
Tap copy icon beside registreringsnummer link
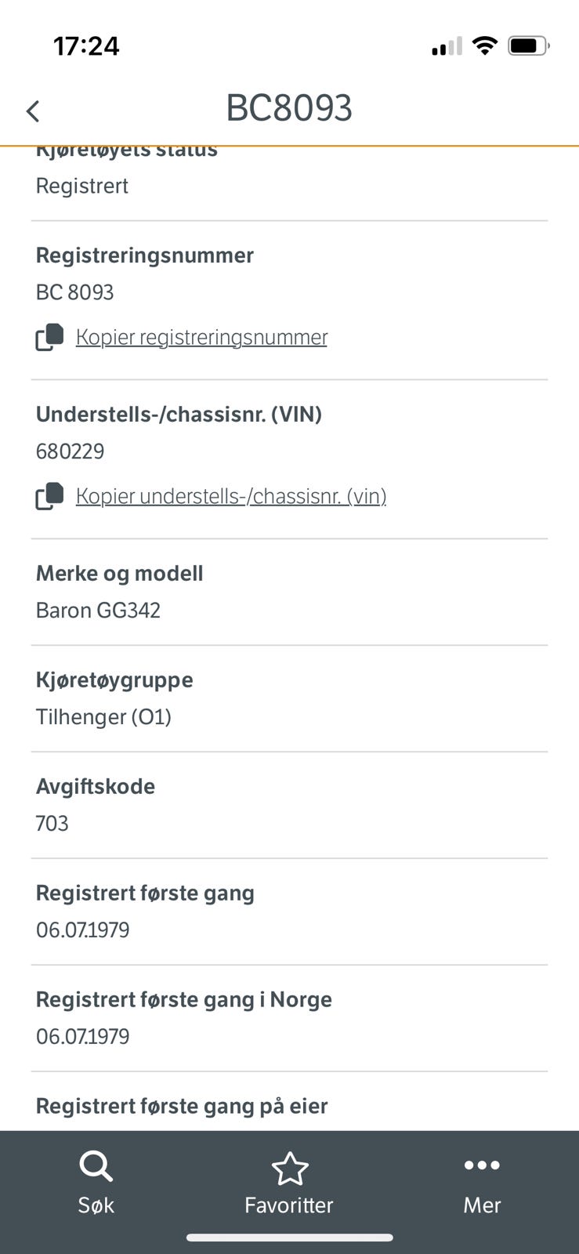(50, 337)
